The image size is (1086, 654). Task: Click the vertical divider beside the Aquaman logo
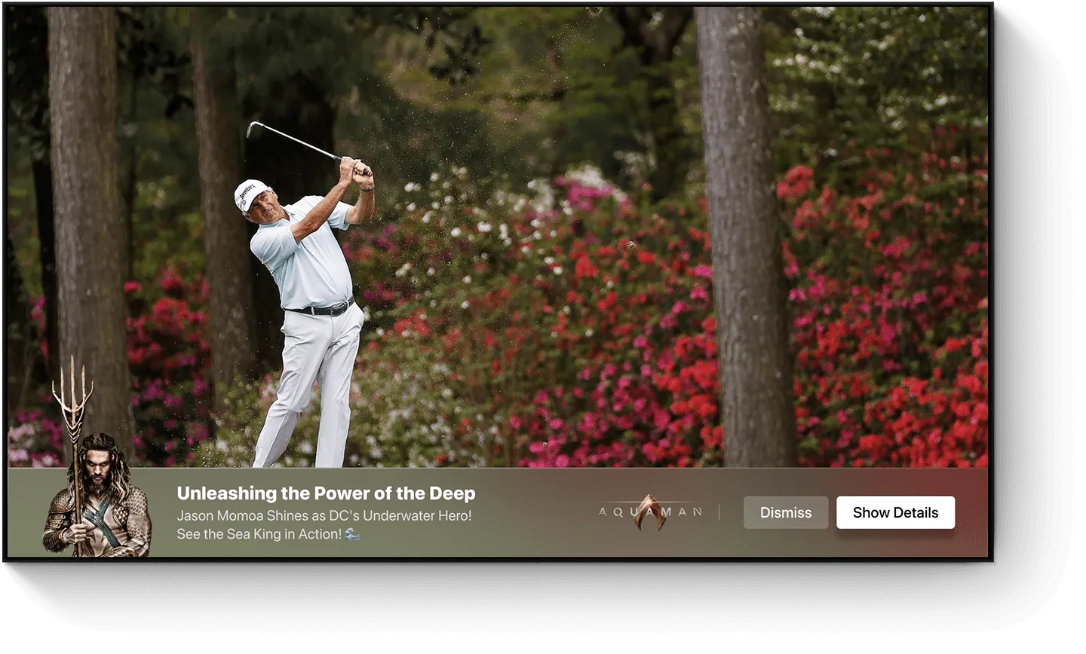click(719, 512)
